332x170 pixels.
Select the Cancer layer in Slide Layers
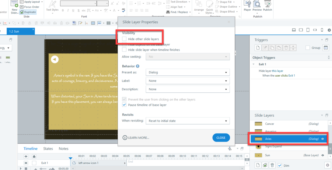click(x=270, y=124)
